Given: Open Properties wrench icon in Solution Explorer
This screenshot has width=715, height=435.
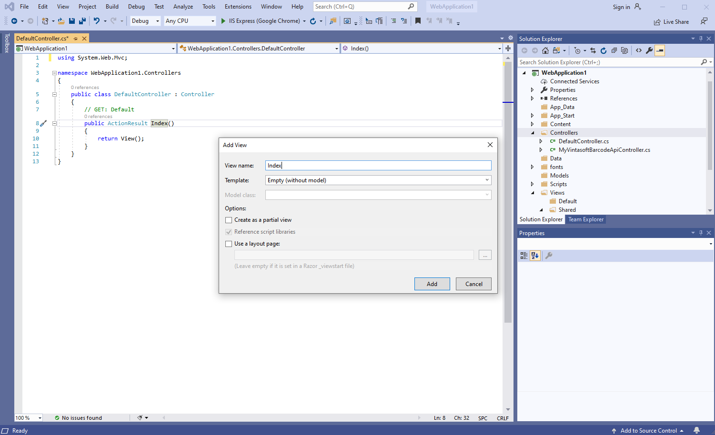Looking at the screenshot, I should [x=649, y=50].
